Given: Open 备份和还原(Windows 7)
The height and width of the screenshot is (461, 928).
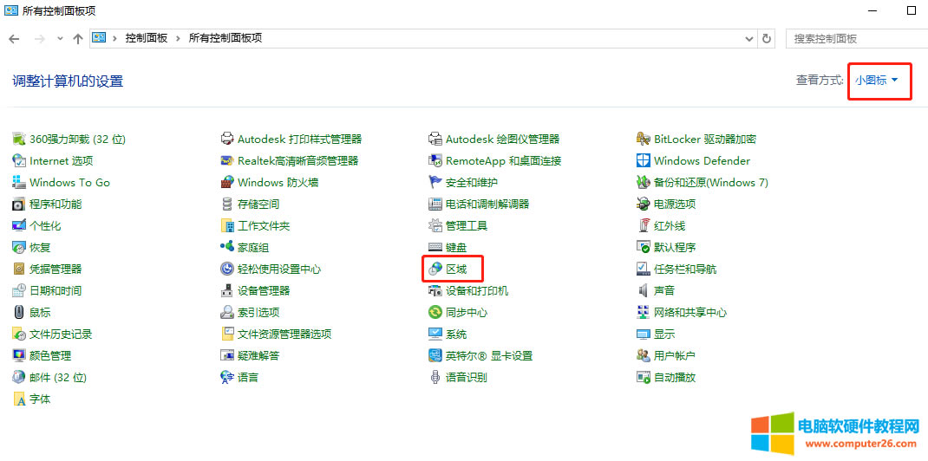Looking at the screenshot, I should pos(711,183).
